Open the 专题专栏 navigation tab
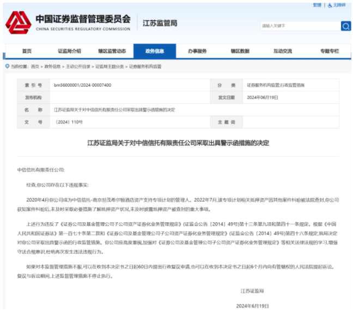The width and height of the screenshot is (353, 311). click(x=330, y=51)
